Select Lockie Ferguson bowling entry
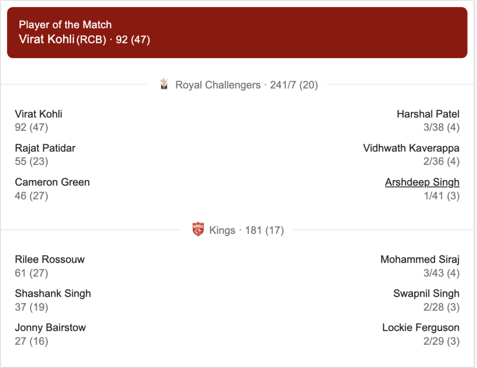Screen dimensions: 477x368 click(x=421, y=334)
